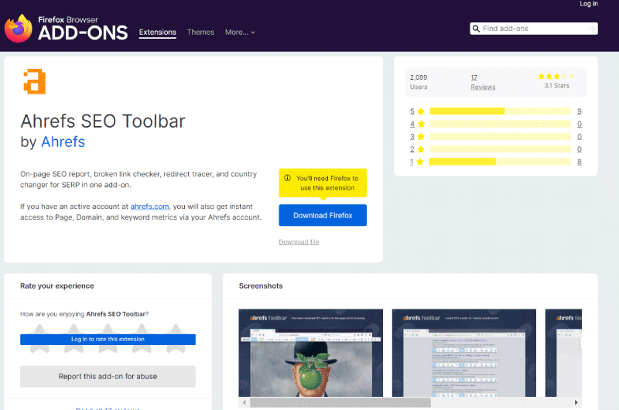
Task: Filter reviews by 2 star link
Action: pyautogui.click(x=412, y=149)
